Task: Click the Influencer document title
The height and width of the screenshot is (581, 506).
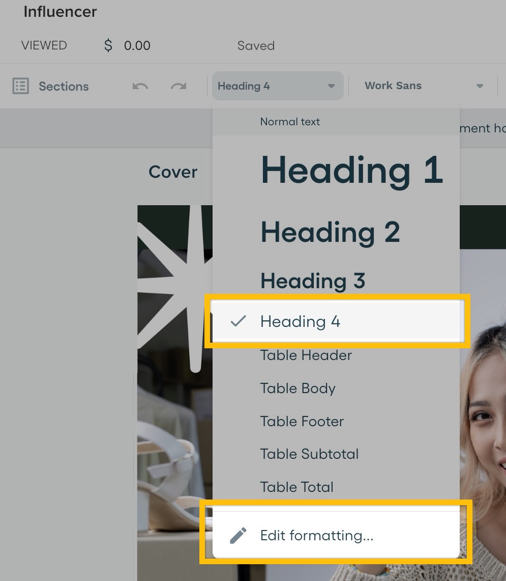Action: pyautogui.click(x=60, y=12)
